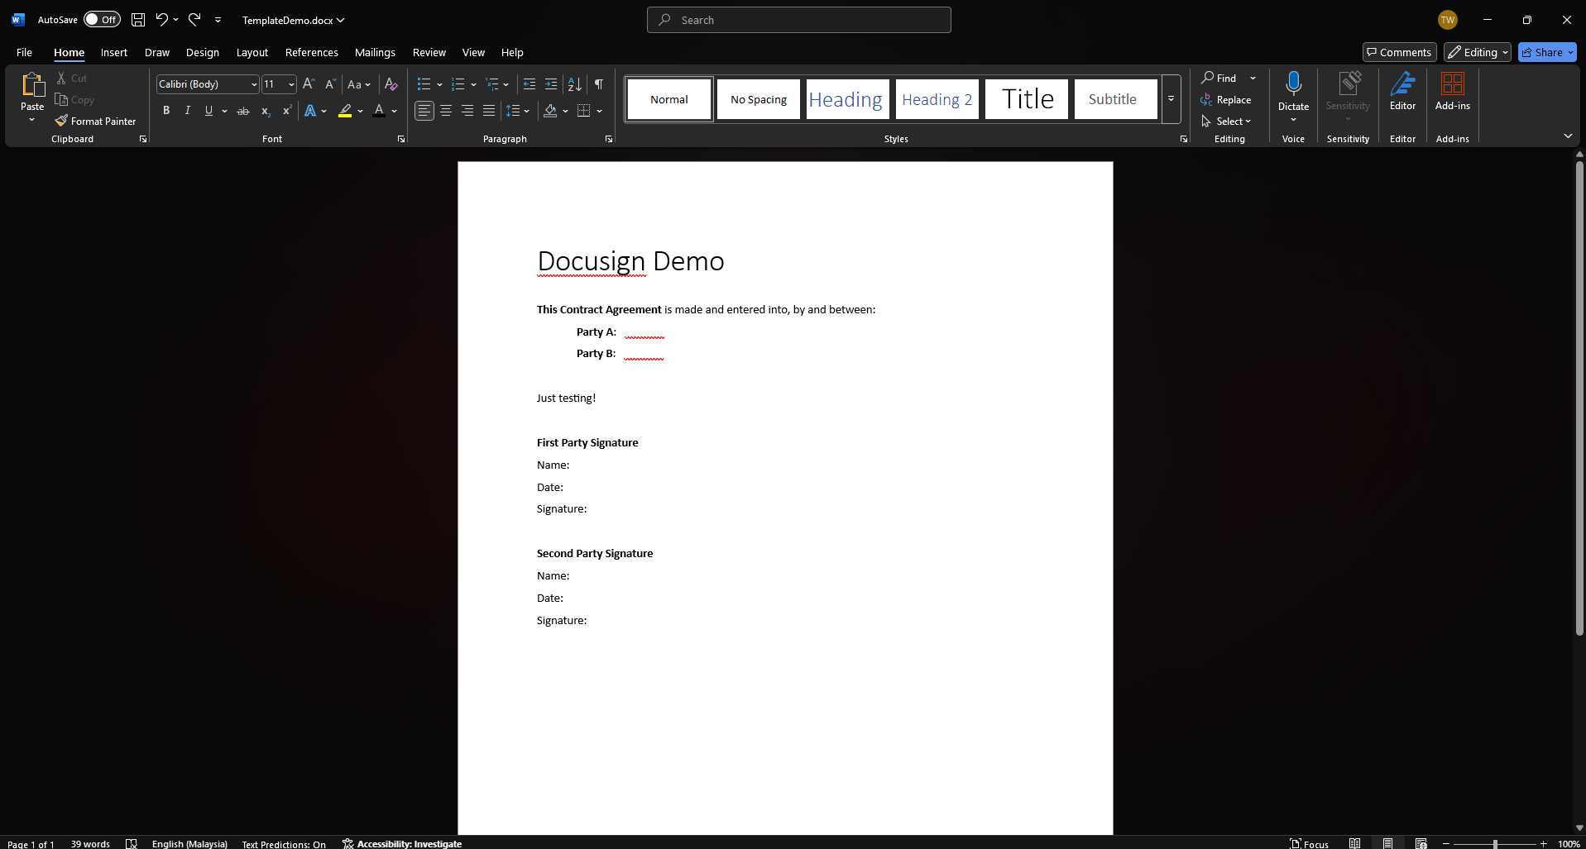Click the vertical document scrollbar
Viewport: 1586px width, 849px height.
click(x=1579, y=398)
